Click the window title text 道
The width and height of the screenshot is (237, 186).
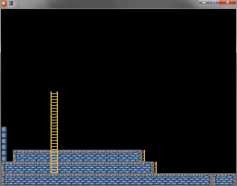point(11,3)
